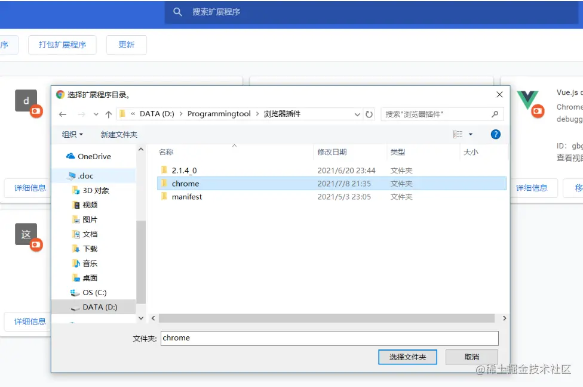583x387 pixels.
Task: Click the horizontal scrollbar left arrow
Action: (x=153, y=318)
